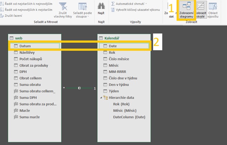
Task: Click the Kalendář table icon in header
Action: pos(101,38)
